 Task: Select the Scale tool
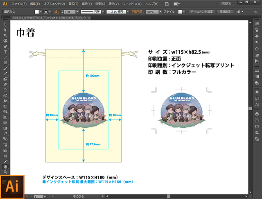pos(5,95)
